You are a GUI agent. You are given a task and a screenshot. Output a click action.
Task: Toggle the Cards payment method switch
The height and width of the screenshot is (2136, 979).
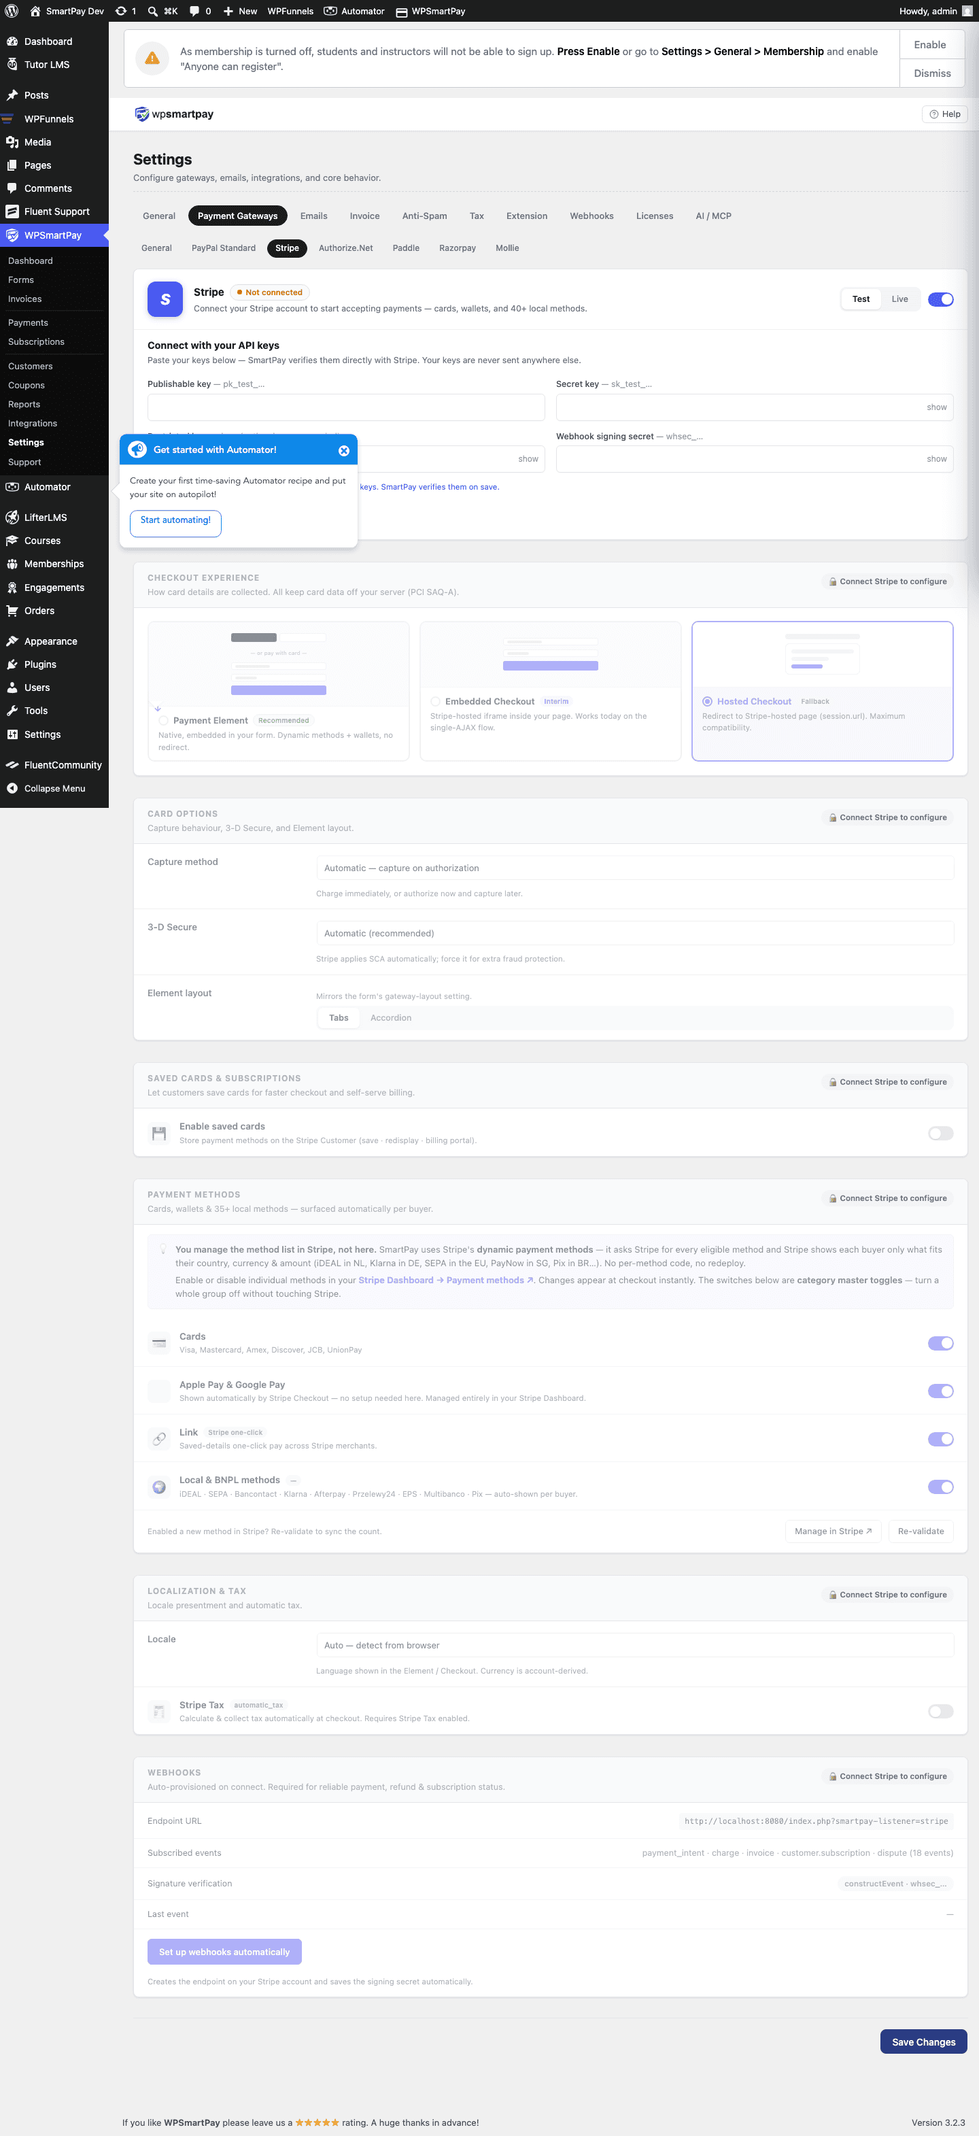(x=940, y=1343)
